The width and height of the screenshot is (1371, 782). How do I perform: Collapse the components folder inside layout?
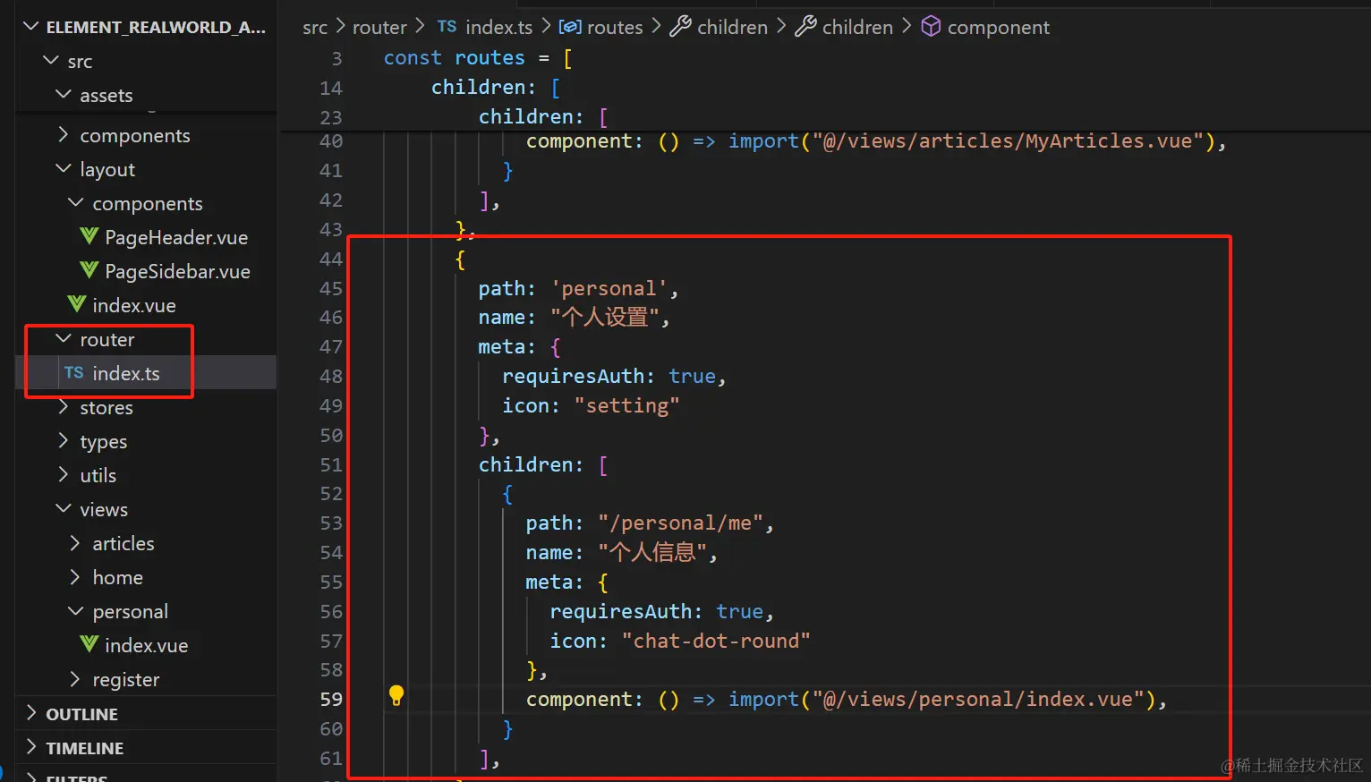(x=76, y=203)
